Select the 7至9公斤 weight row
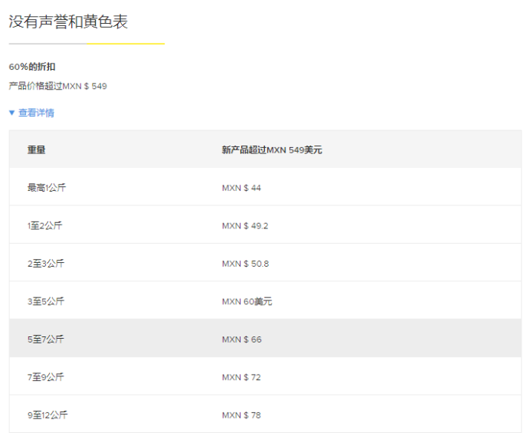Image resolution: width=530 pixels, height=433 pixels. coord(265,376)
